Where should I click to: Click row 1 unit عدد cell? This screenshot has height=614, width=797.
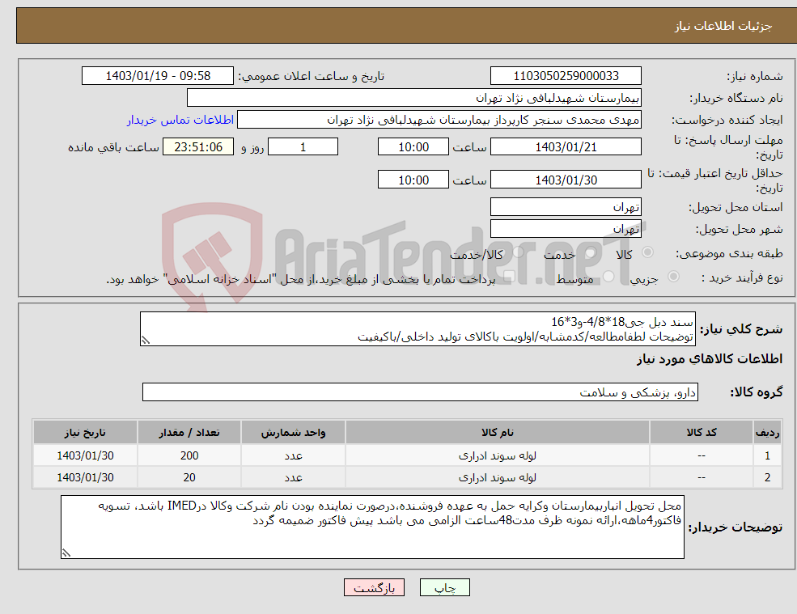tap(293, 456)
